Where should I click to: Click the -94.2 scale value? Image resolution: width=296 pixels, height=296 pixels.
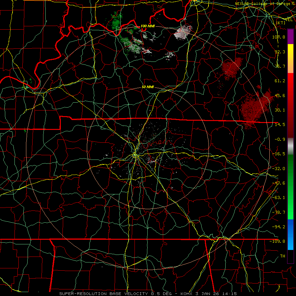(x=279, y=227)
